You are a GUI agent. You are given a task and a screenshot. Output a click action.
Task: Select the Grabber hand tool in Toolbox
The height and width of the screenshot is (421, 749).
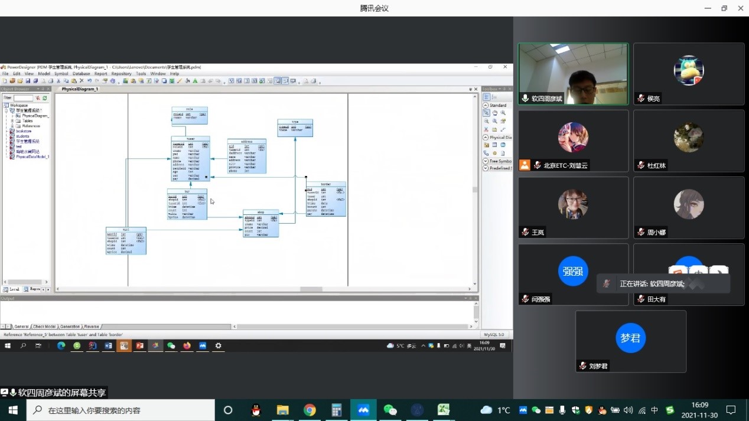coord(494,113)
